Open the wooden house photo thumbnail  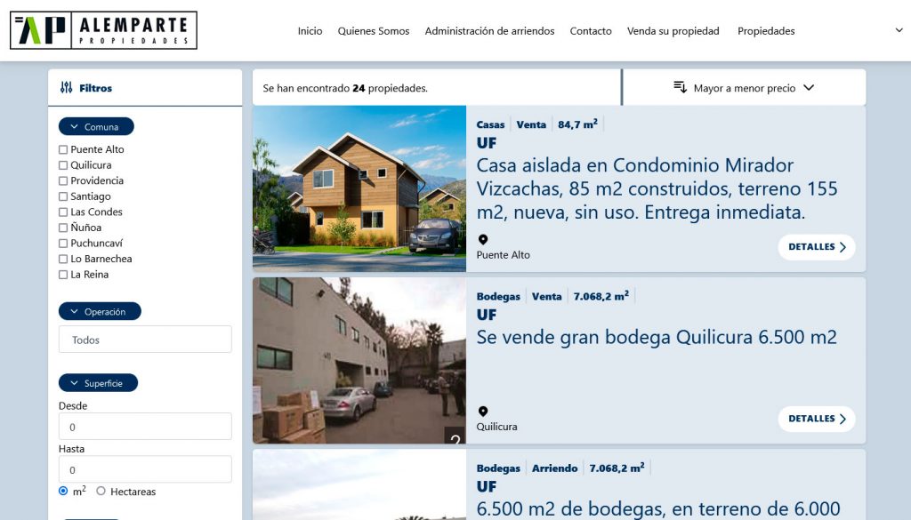click(359, 188)
